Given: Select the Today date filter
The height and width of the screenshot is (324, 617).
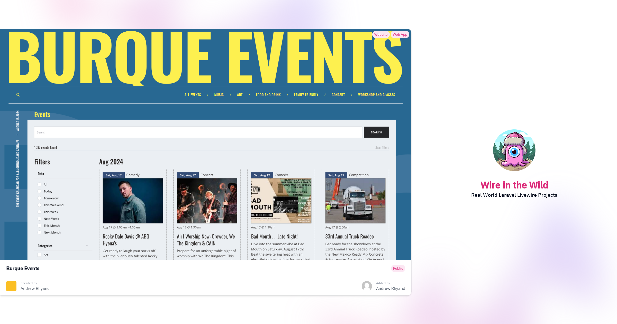Looking at the screenshot, I should click(39, 191).
